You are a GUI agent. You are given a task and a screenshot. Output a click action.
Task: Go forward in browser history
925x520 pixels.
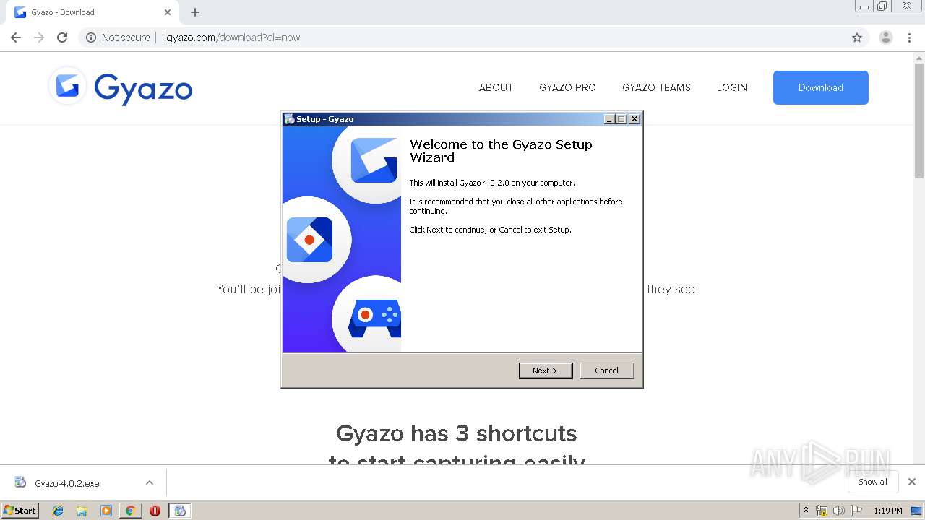point(39,38)
